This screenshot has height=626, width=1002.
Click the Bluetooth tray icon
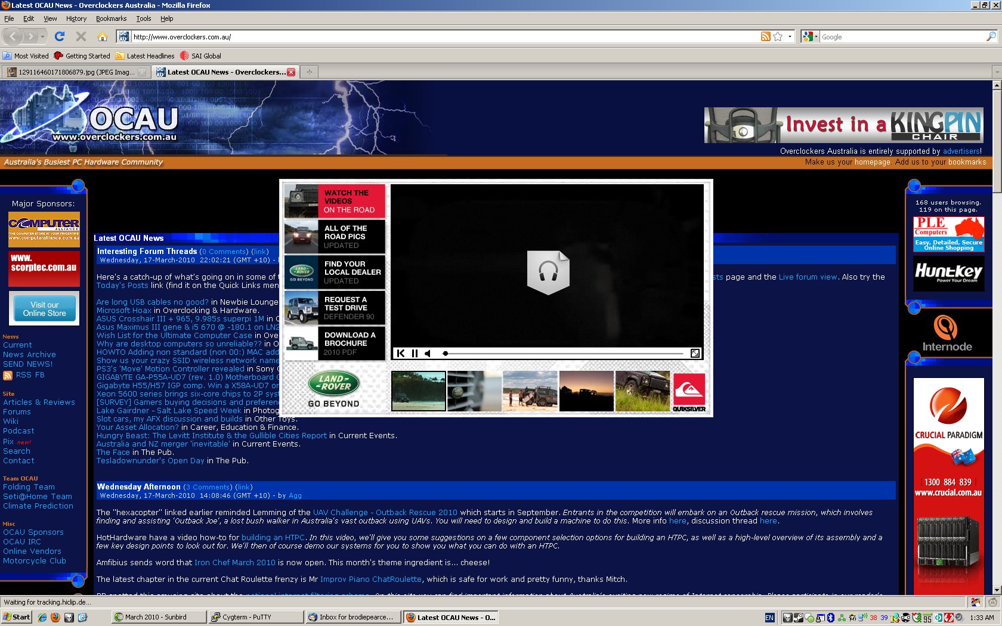[x=830, y=618]
